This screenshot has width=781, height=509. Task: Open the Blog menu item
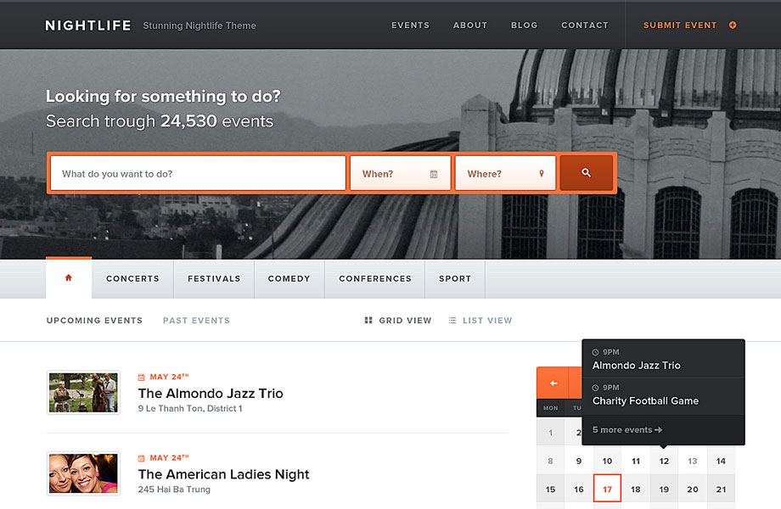524,25
